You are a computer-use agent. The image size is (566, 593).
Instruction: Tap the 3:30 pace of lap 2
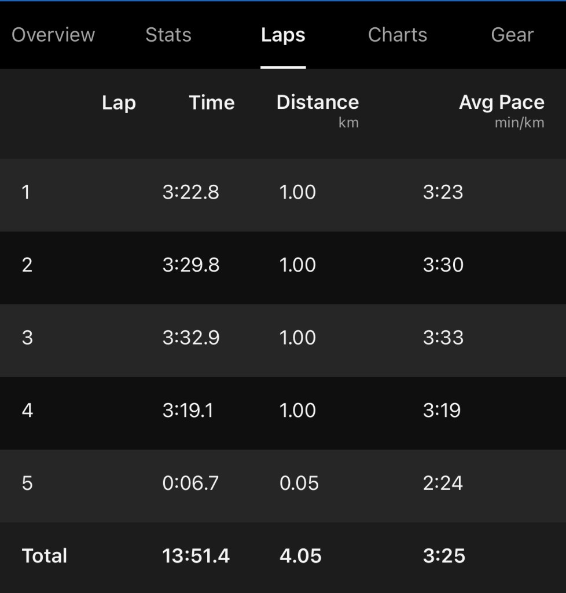coord(443,265)
